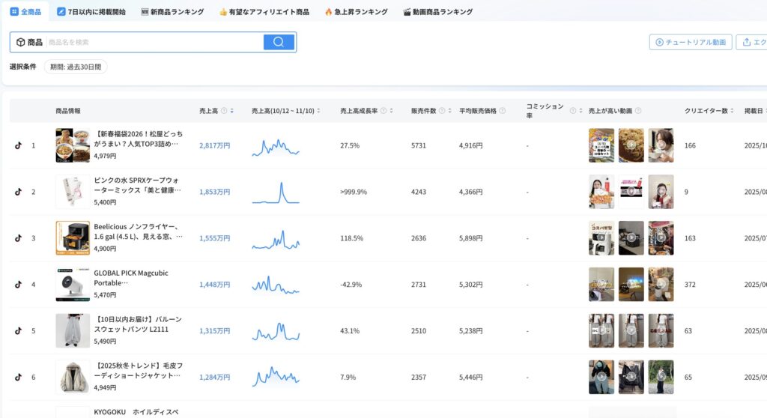Screen dimensions: 767x418
Task: Select the 動画商品ランキング tab
Action: click(x=437, y=12)
